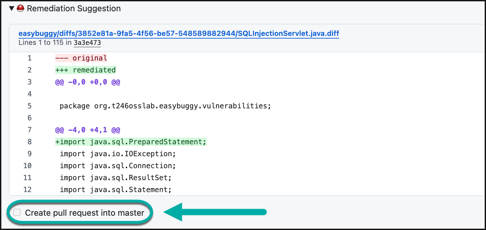Click the red helmet icon
The image size is (486, 230).
pyautogui.click(x=20, y=9)
